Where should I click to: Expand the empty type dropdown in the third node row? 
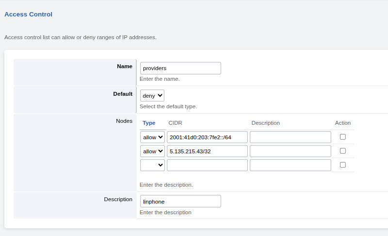point(152,165)
